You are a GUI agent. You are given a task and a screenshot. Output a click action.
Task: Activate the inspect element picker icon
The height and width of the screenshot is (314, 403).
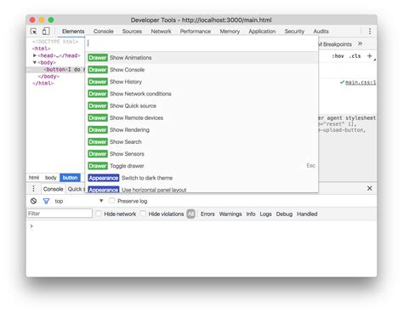[x=33, y=31]
